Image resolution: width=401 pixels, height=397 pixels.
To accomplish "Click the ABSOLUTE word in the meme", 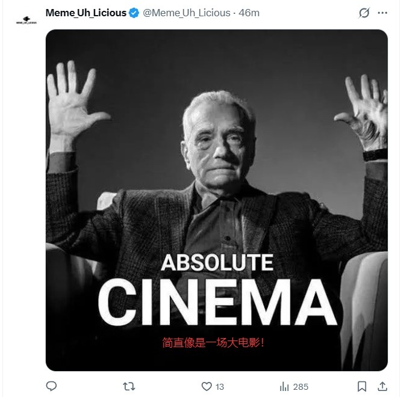I will pos(217,263).
